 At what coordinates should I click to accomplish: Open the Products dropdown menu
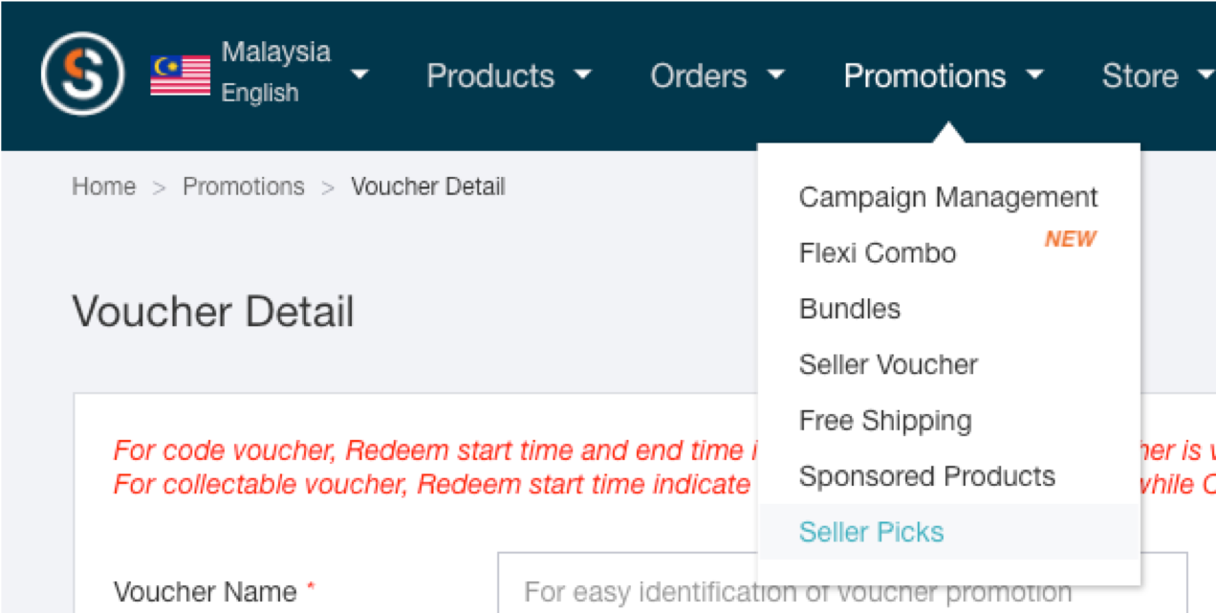pyautogui.click(x=509, y=76)
